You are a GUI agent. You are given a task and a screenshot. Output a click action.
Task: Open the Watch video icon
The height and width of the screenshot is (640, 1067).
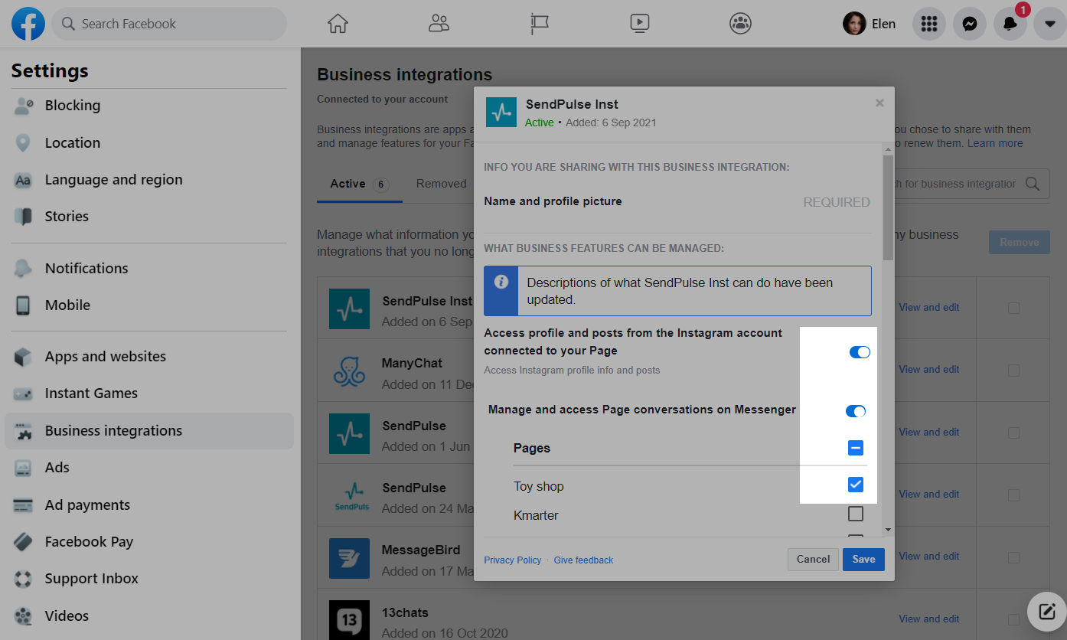(x=640, y=24)
